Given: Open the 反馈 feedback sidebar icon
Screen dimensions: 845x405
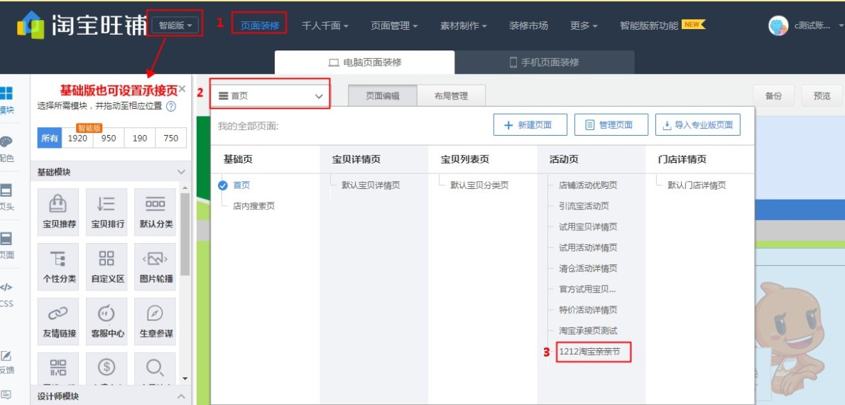Looking at the screenshot, I should [6, 356].
